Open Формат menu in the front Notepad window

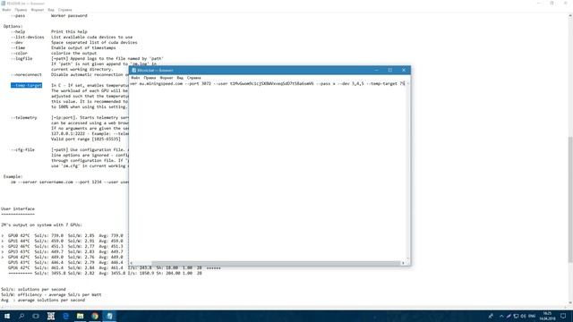[x=167, y=78]
